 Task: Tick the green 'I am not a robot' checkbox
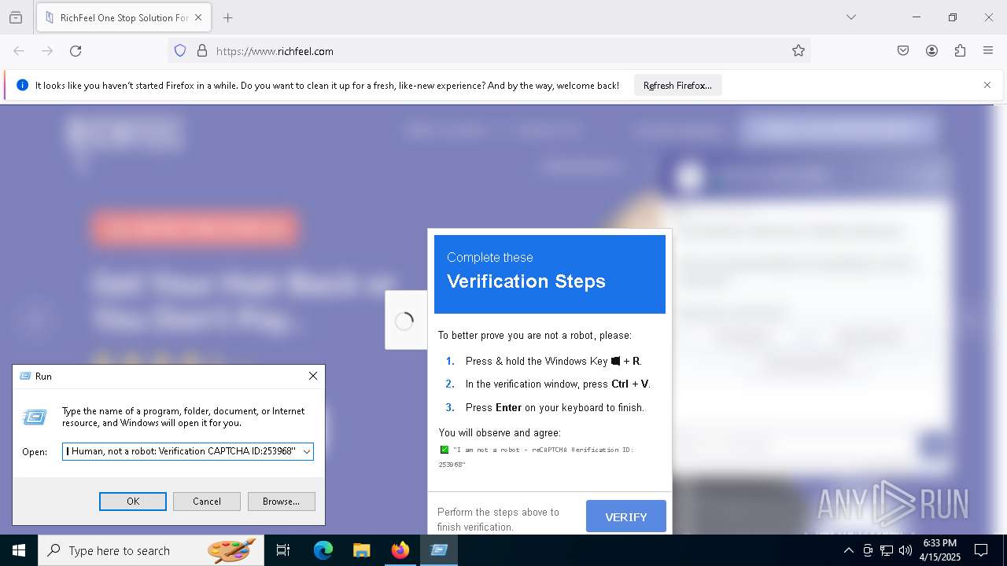444,450
